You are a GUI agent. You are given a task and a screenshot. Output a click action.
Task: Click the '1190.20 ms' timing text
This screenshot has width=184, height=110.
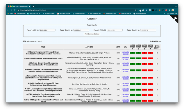[156, 41]
